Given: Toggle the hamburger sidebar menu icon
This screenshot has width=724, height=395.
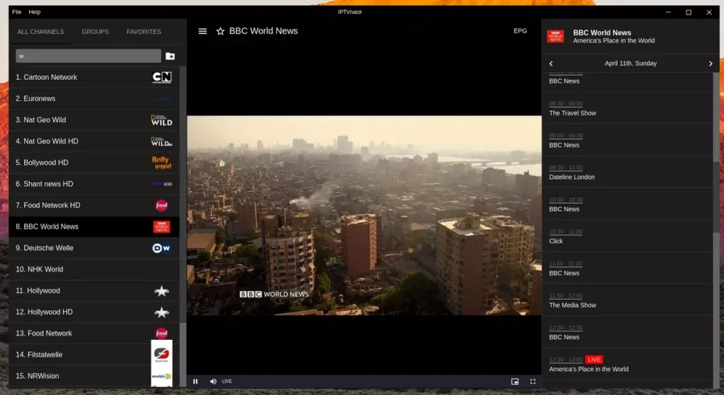Looking at the screenshot, I should (203, 31).
